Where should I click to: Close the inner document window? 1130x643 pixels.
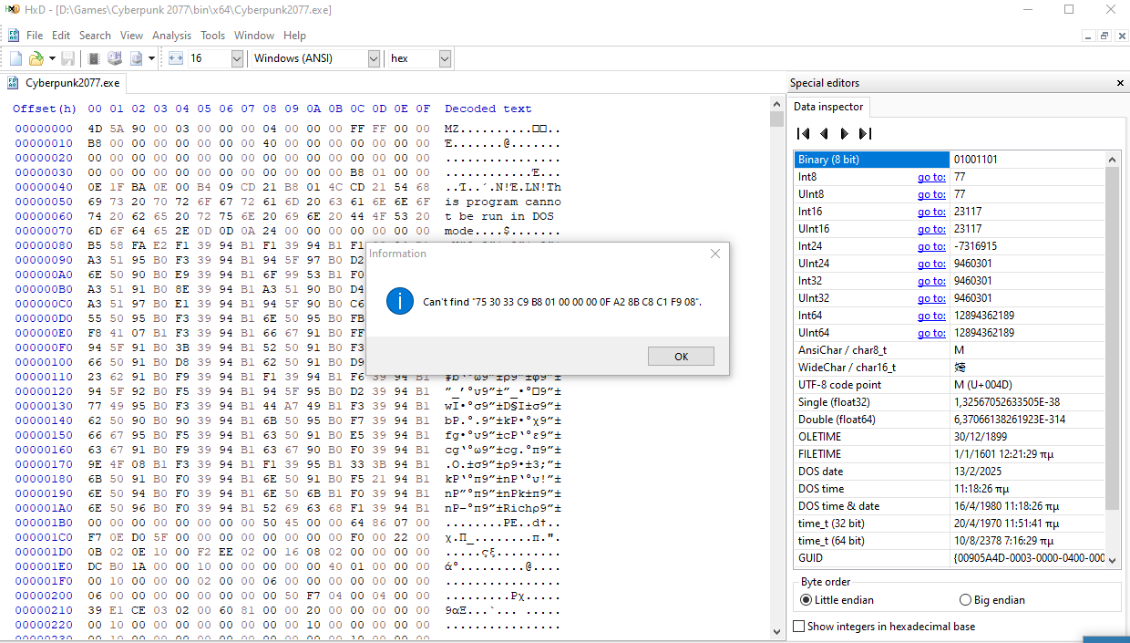click(x=1120, y=36)
